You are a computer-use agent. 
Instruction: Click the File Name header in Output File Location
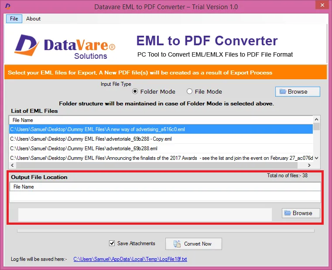coord(165,187)
